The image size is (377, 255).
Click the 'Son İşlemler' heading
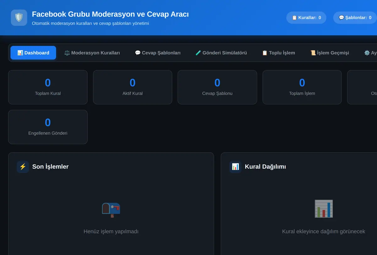coord(50,167)
